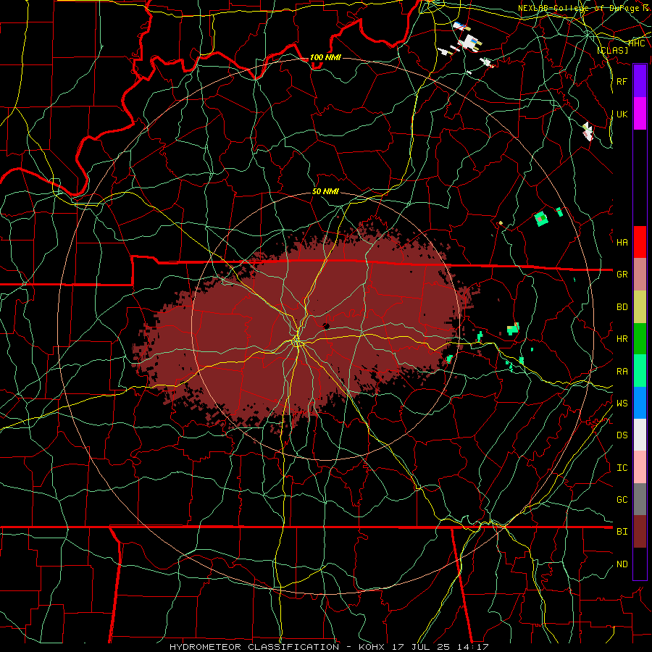Click the 'GC' legend label
Image resolution: width=652 pixels, height=652 pixels.
(x=622, y=500)
